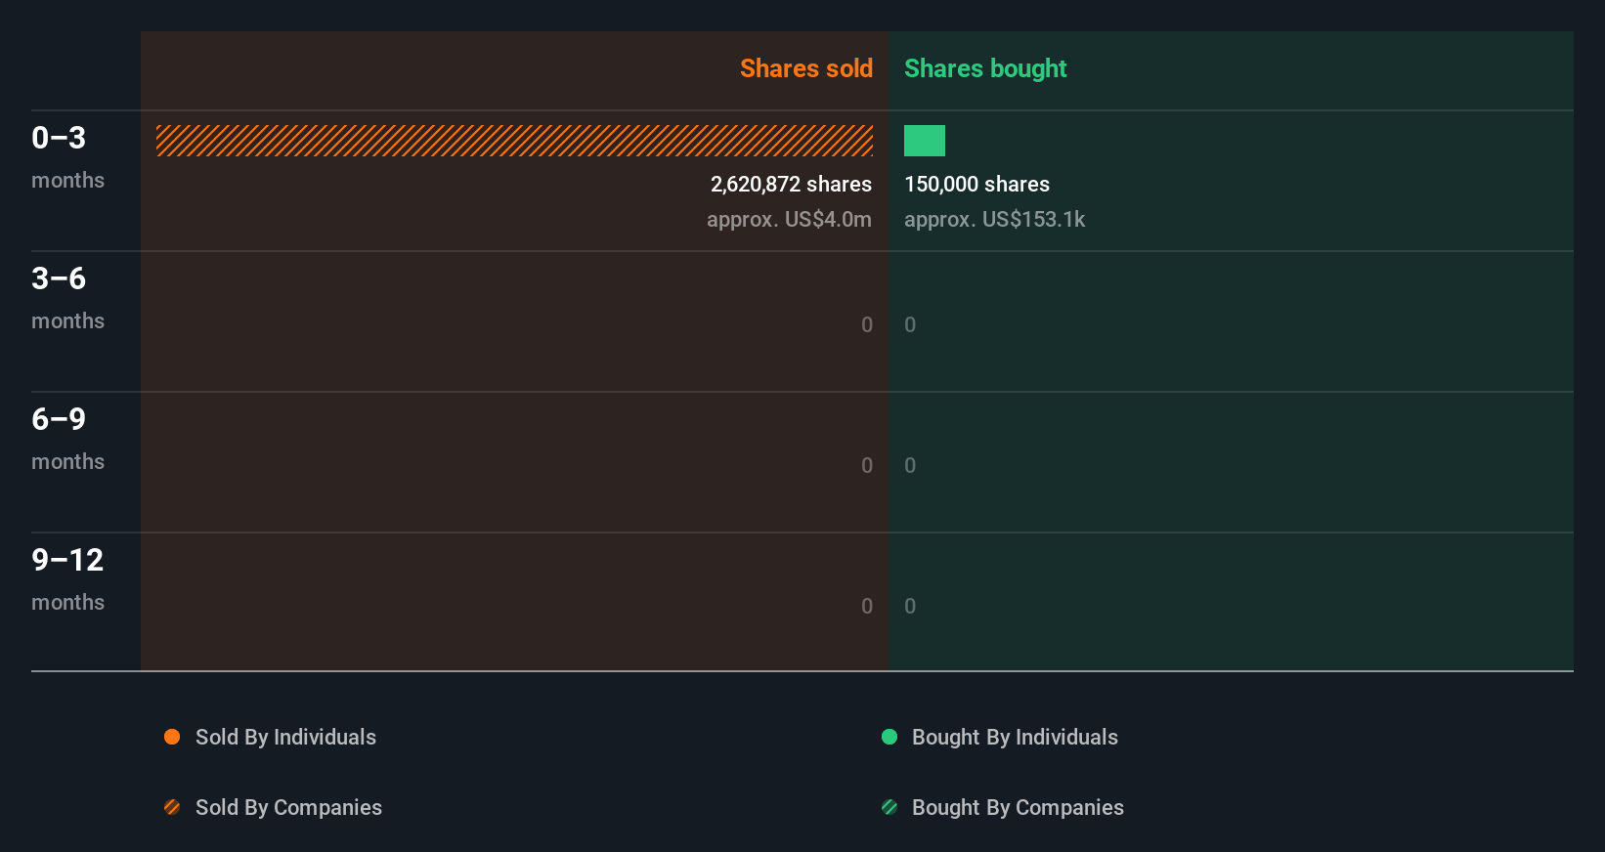Click the sold zero in 9–12 months row
The width and height of the screenshot is (1605, 852).
tap(867, 606)
